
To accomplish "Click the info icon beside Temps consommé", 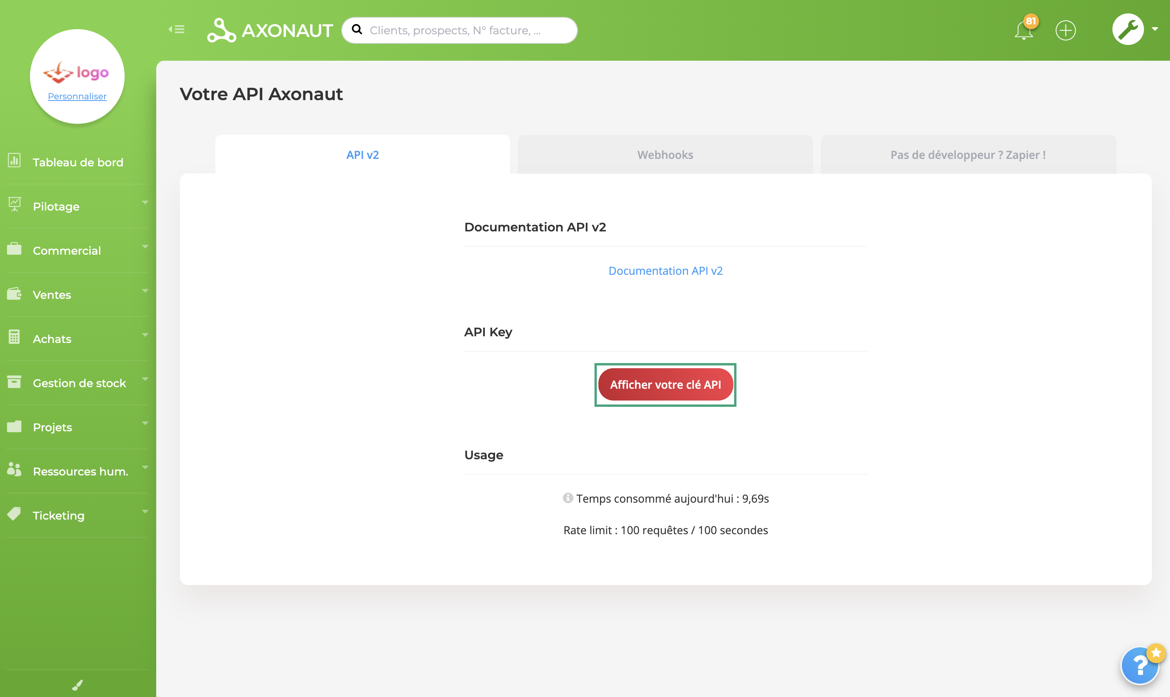I will pyautogui.click(x=568, y=498).
